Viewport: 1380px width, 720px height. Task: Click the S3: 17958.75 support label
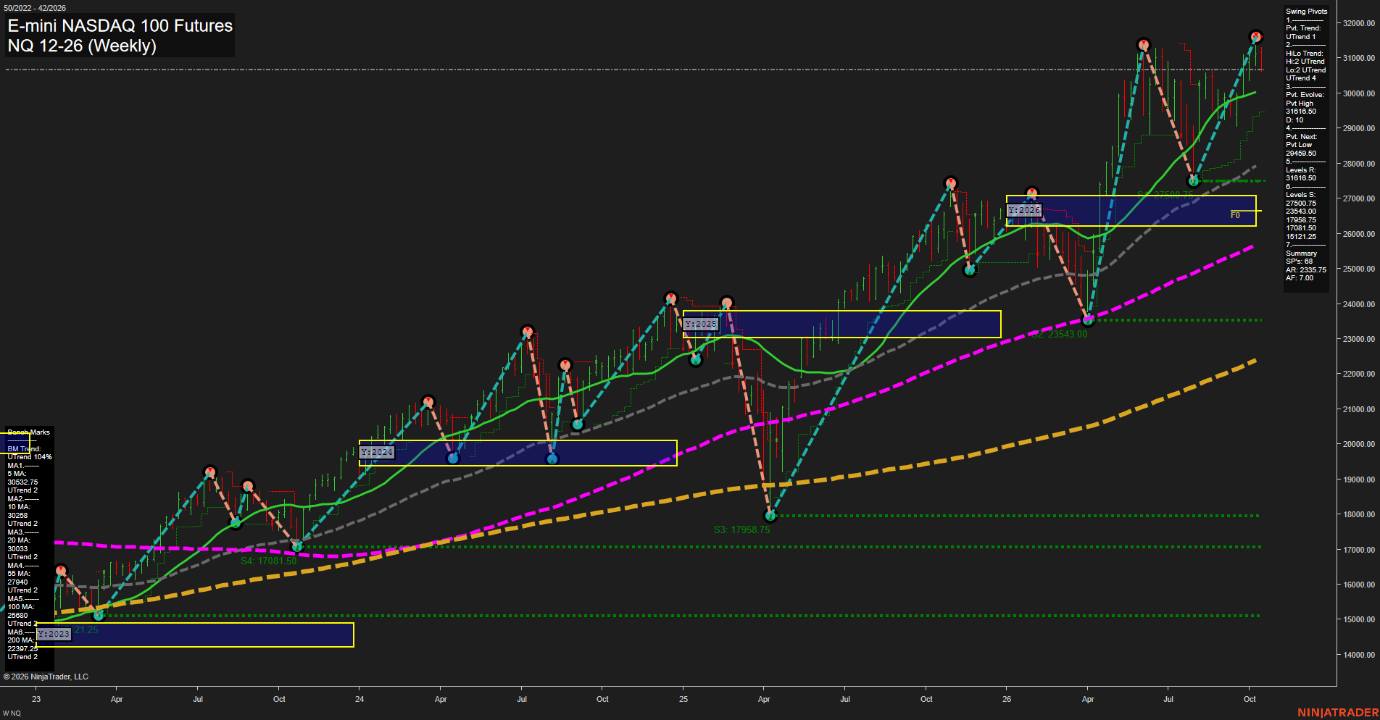[741, 529]
